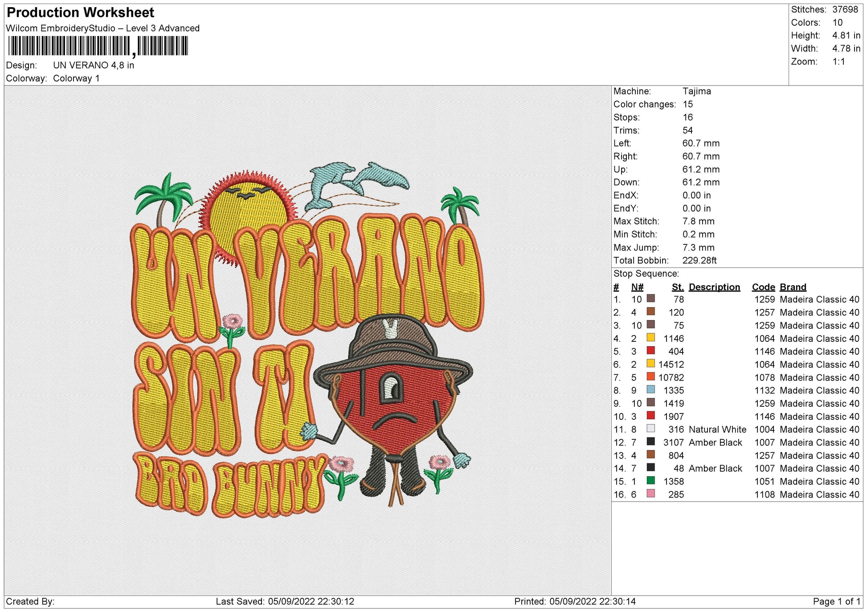Select the Natural White swatch in stop 11
The height and width of the screenshot is (612, 867).
(651, 429)
